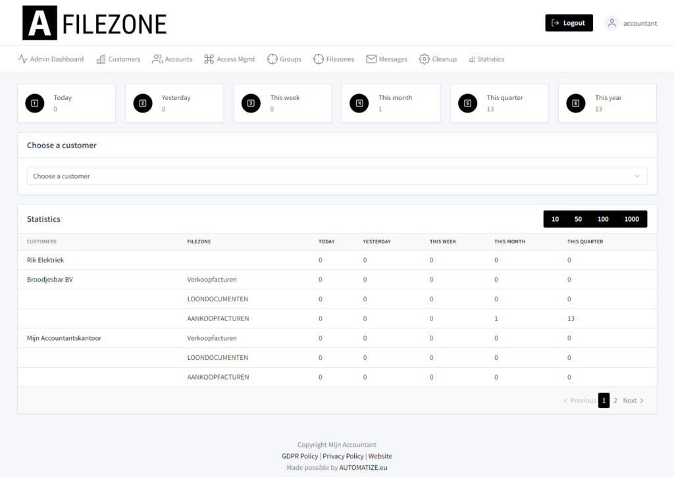Click the accountant username label
This screenshot has height=477, width=674.
tap(640, 23)
